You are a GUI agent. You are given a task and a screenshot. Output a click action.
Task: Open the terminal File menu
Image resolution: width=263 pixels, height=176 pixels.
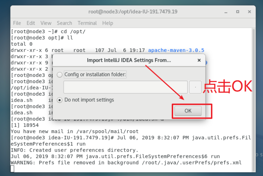(17, 23)
